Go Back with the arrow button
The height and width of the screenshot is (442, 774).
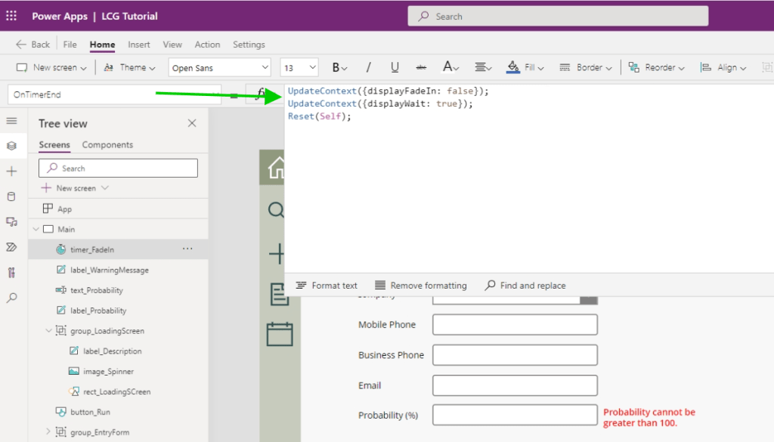tap(33, 45)
